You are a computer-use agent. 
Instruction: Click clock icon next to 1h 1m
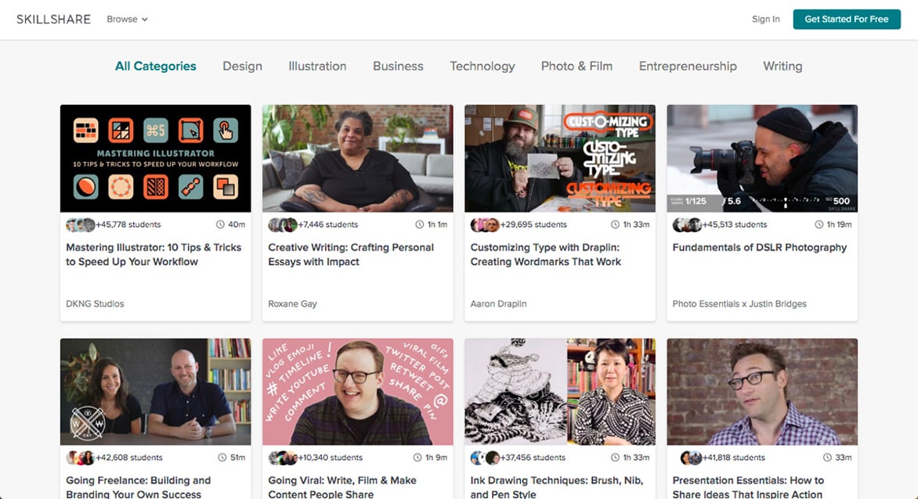419,224
